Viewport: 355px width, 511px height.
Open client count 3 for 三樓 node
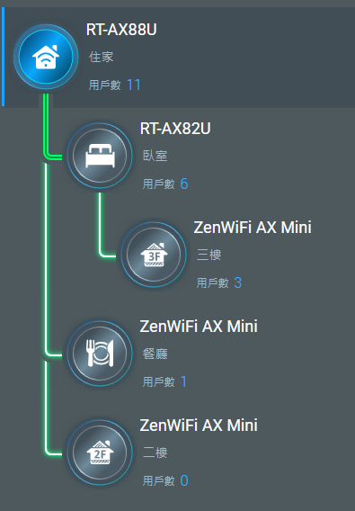pos(238,282)
